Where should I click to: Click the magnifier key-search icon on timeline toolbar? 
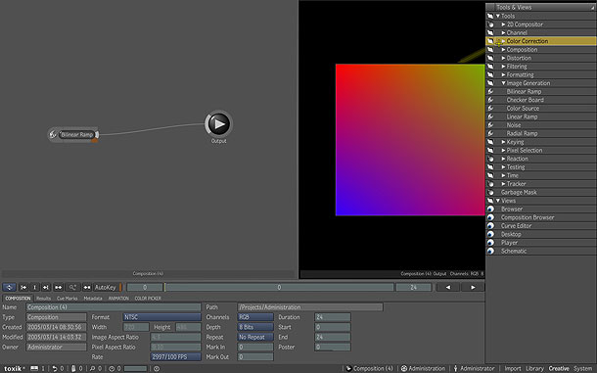[72, 287]
